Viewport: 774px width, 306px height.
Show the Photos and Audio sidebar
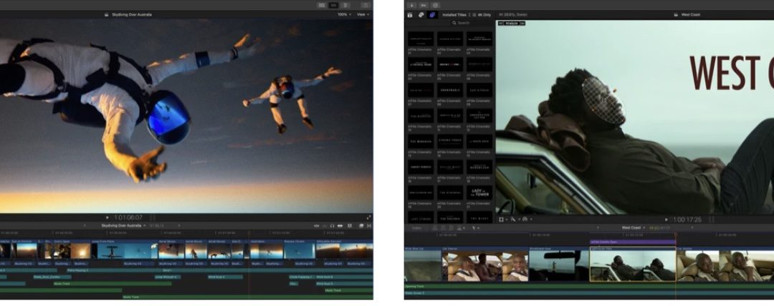click(421, 15)
